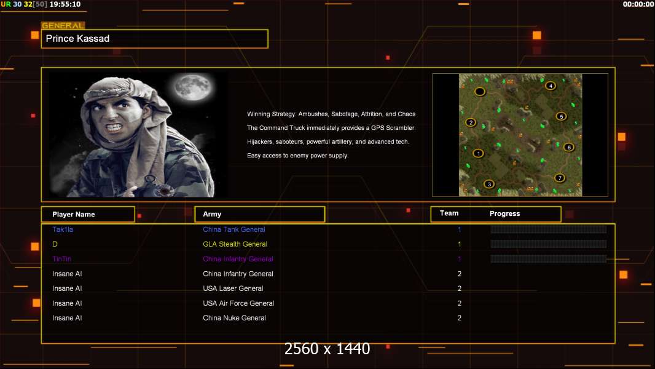Image resolution: width=655 pixels, height=369 pixels.
Task: Select player name D
Action: pos(55,244)
